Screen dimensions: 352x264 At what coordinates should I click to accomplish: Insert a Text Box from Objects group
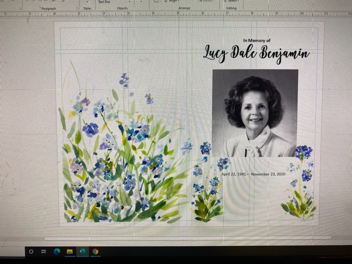[x=104, y=2]
